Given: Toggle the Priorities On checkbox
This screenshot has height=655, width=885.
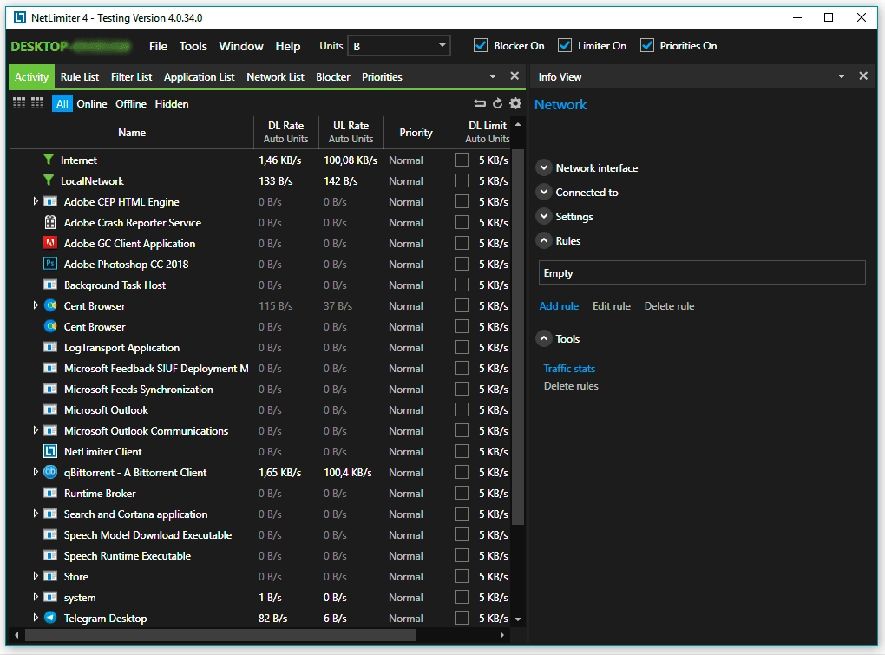Looking at the screenshot, I should [646, 46].
